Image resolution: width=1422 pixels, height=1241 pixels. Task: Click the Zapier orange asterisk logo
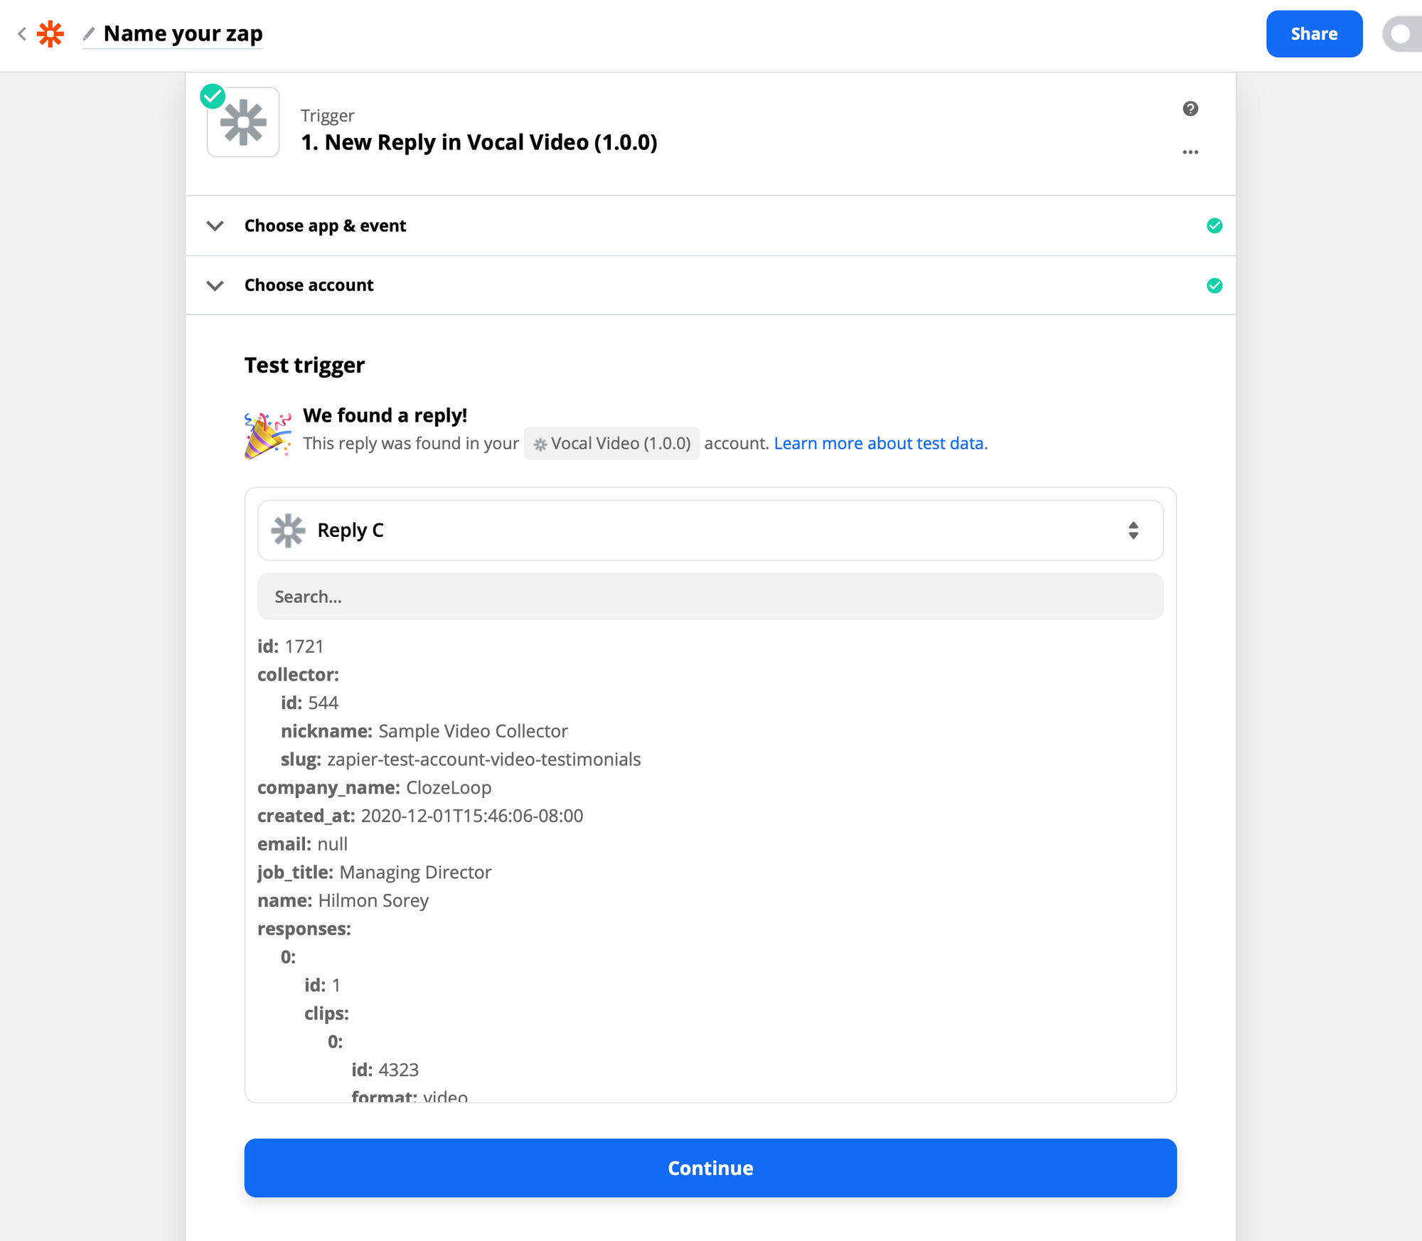click(x=50, y=33)
